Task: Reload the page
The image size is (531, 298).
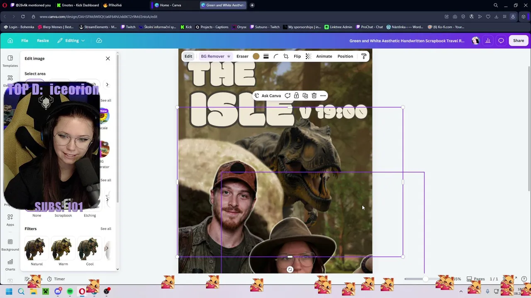Action: coord(23,17)
